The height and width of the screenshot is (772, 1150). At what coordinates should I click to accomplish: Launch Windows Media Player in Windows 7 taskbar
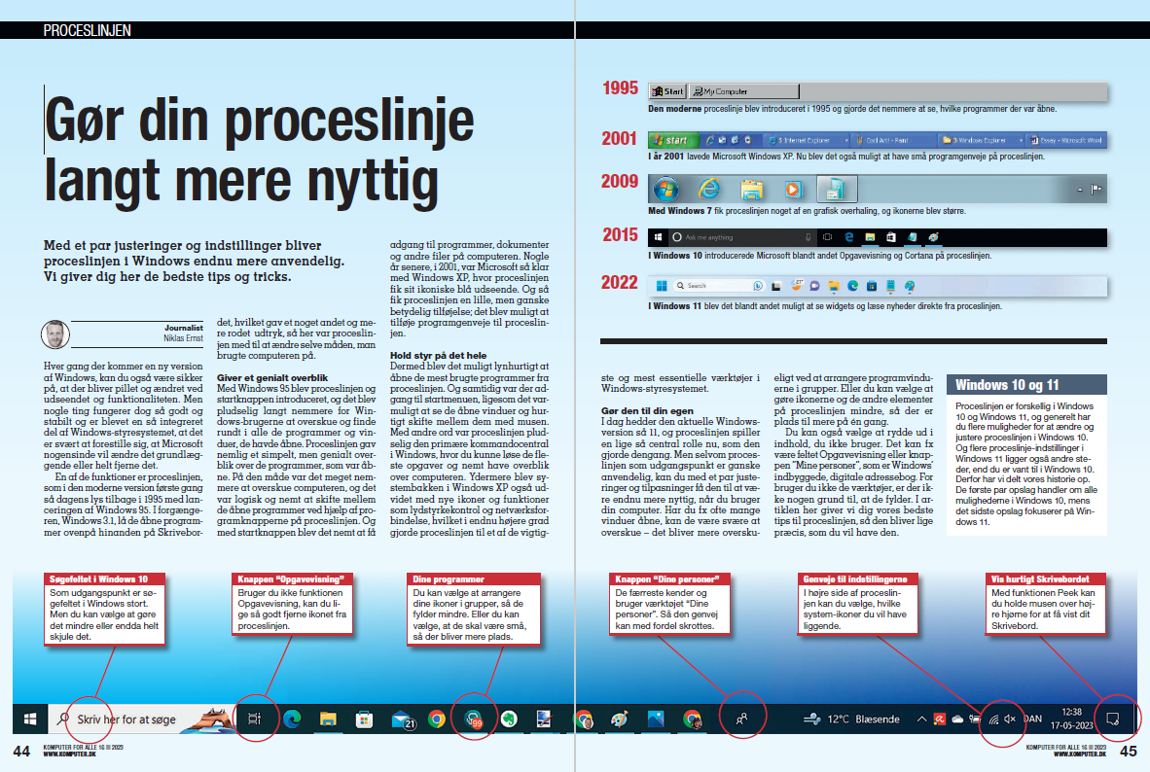793,190
